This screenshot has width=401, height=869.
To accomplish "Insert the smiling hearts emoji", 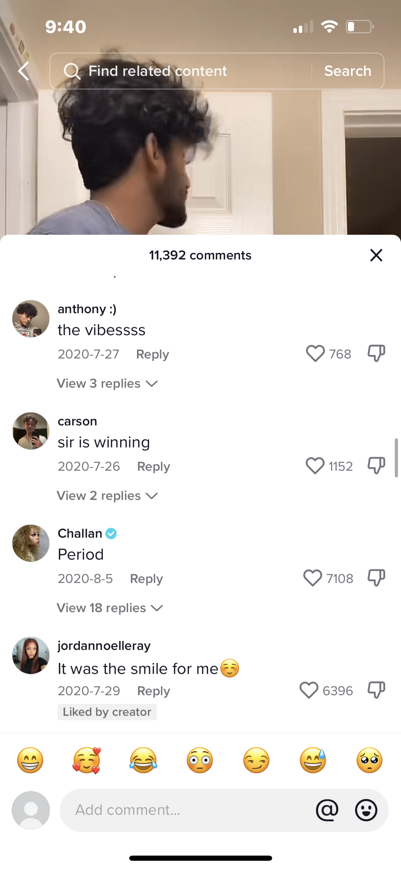I will (x=87, y=760).
